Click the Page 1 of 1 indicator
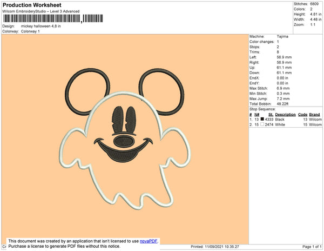324x251 pixels. (312, 247)
